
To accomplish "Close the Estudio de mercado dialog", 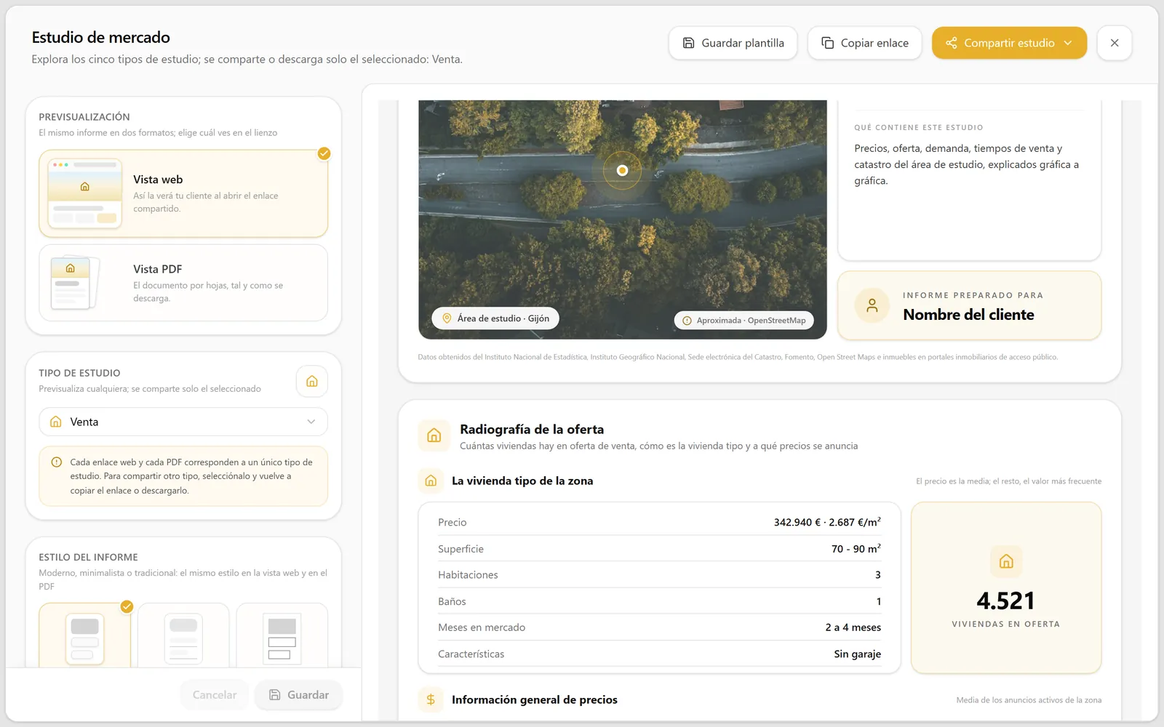I will (1115, 43).
